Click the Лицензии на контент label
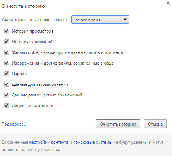 (x=33, y=106)
